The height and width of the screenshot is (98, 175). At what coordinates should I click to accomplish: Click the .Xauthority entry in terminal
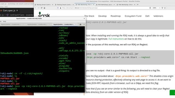tap(65, 68)
